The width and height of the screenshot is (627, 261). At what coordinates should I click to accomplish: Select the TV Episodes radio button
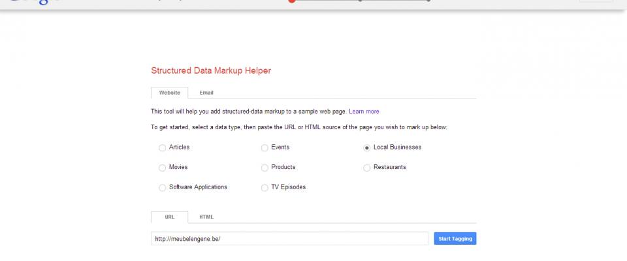265,188
